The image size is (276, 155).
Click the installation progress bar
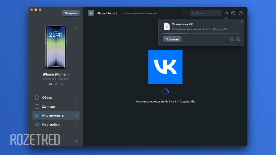coord(201,33)
